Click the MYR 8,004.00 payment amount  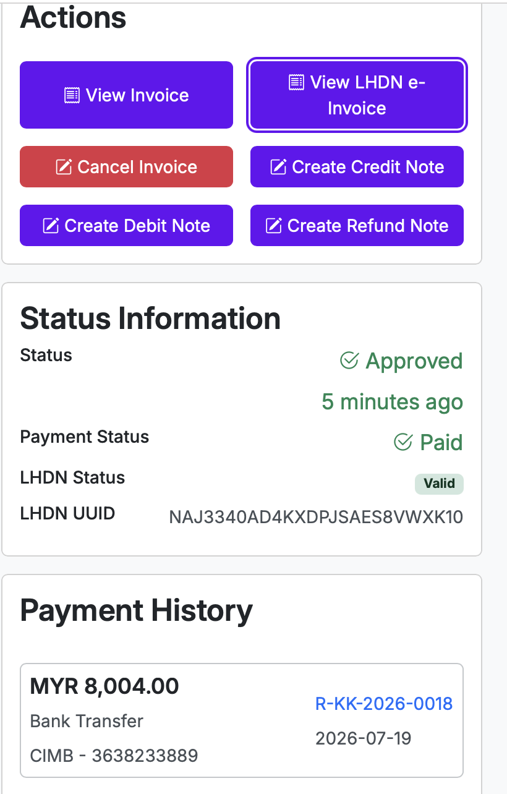tap(104, 686)
